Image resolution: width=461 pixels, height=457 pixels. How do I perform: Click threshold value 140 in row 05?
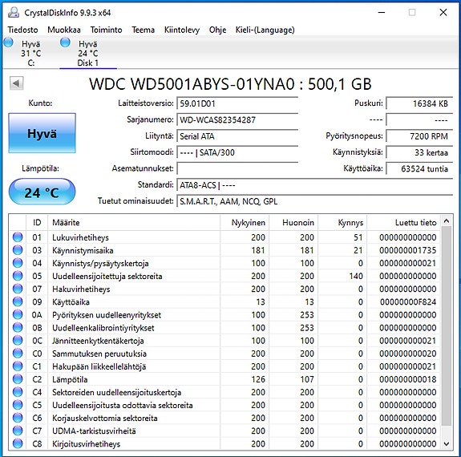click(356, 276)
